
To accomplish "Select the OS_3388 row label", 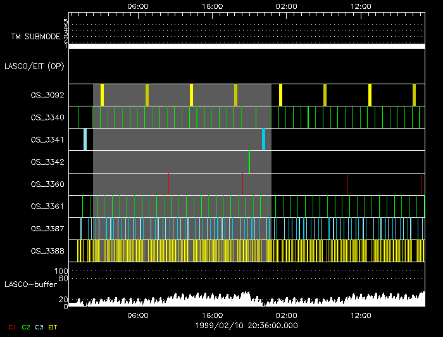I will [47, 251].
